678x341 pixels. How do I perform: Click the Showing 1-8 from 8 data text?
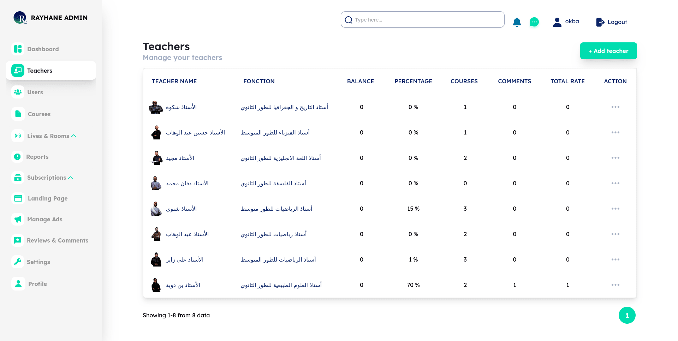pyautogui.click(x=176, y=315)
